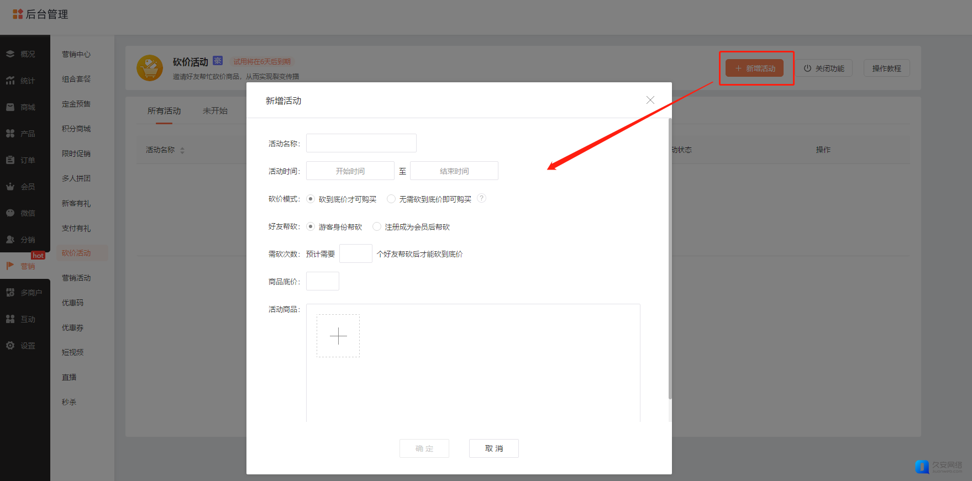972x481 pixels.
Task: Open 支付有礼 in the submenu
Action: [76, 228]
